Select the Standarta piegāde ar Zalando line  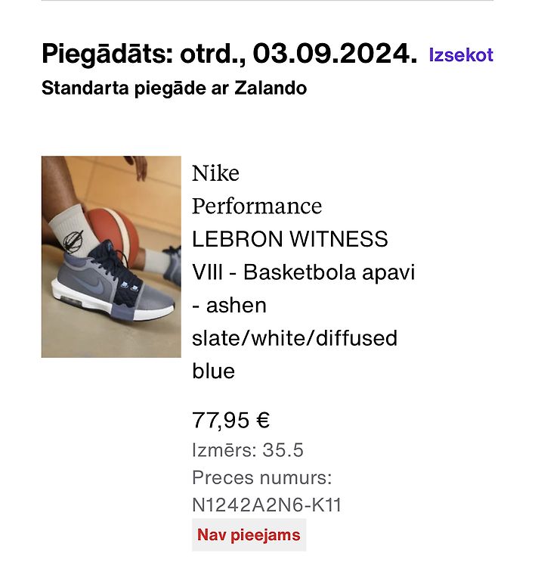[175, 89]
